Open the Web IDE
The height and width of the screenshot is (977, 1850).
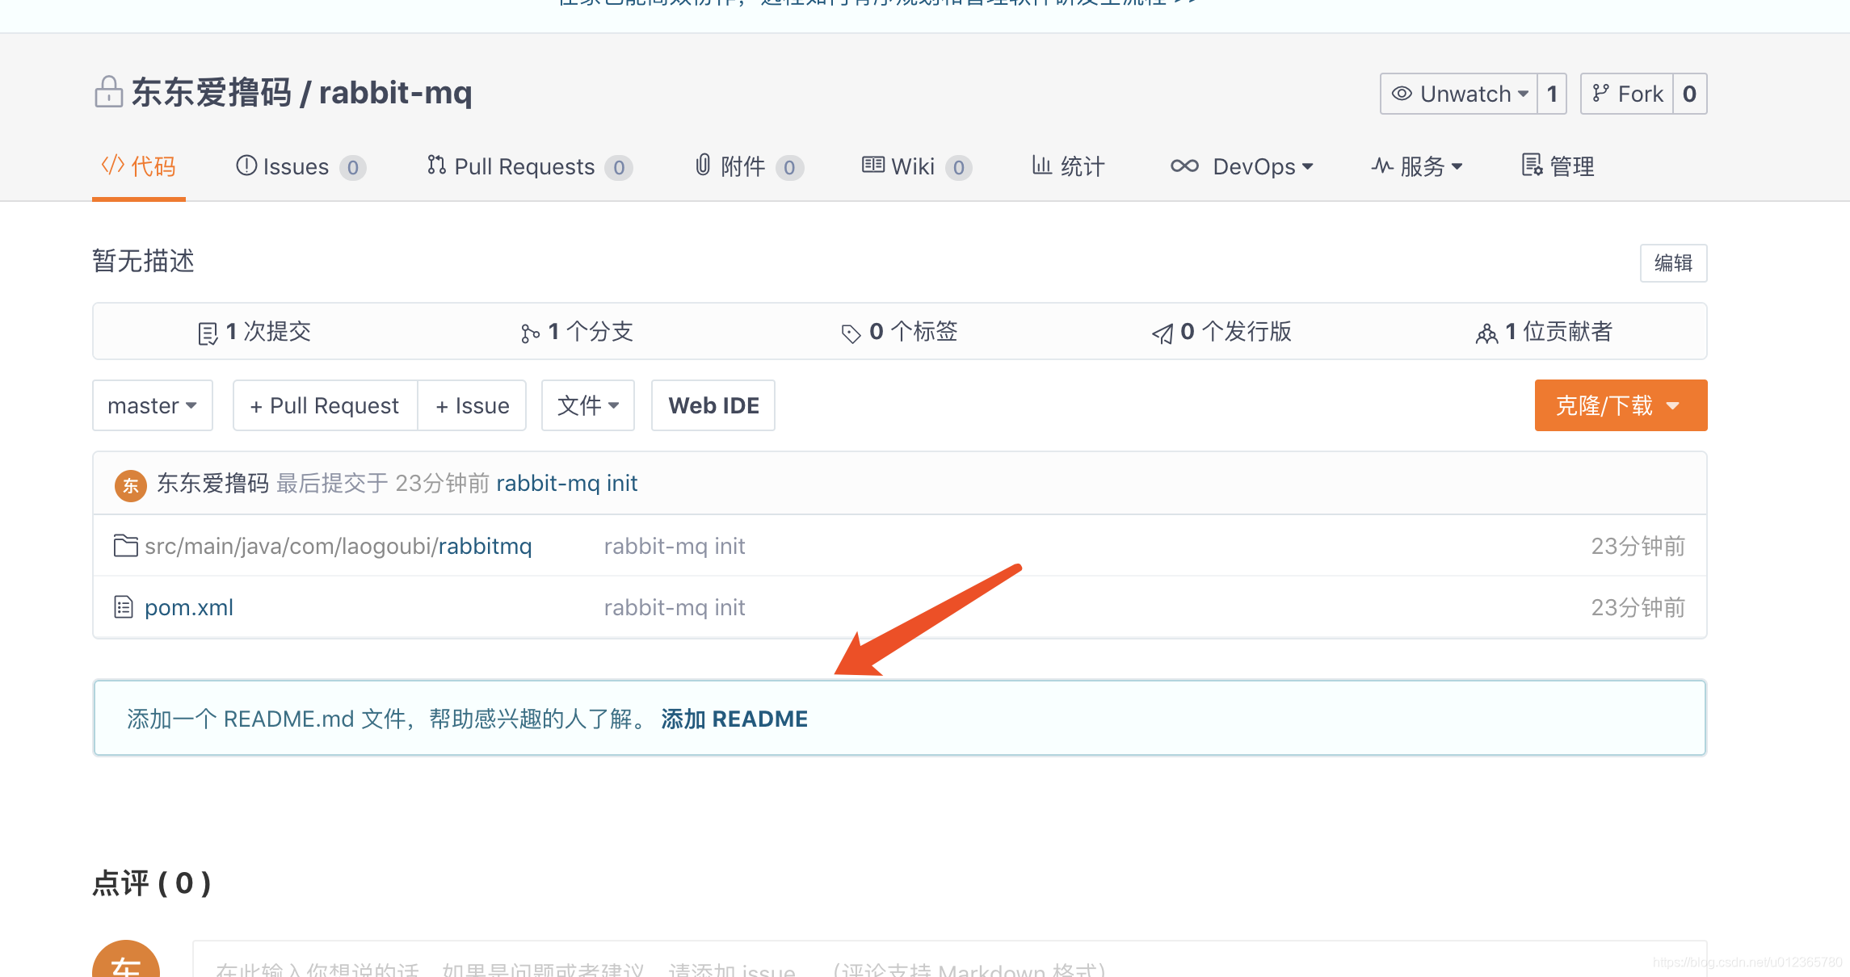pyautogui.click(x=713, y=405)
